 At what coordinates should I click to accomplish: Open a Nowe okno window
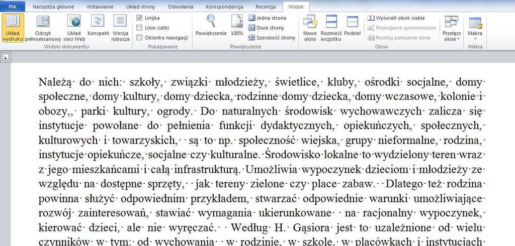310,28
